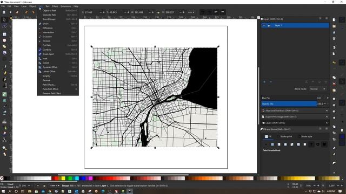Select the Gradient tool
The width and height of the screenshot is (346, 194).
(4, 95)
